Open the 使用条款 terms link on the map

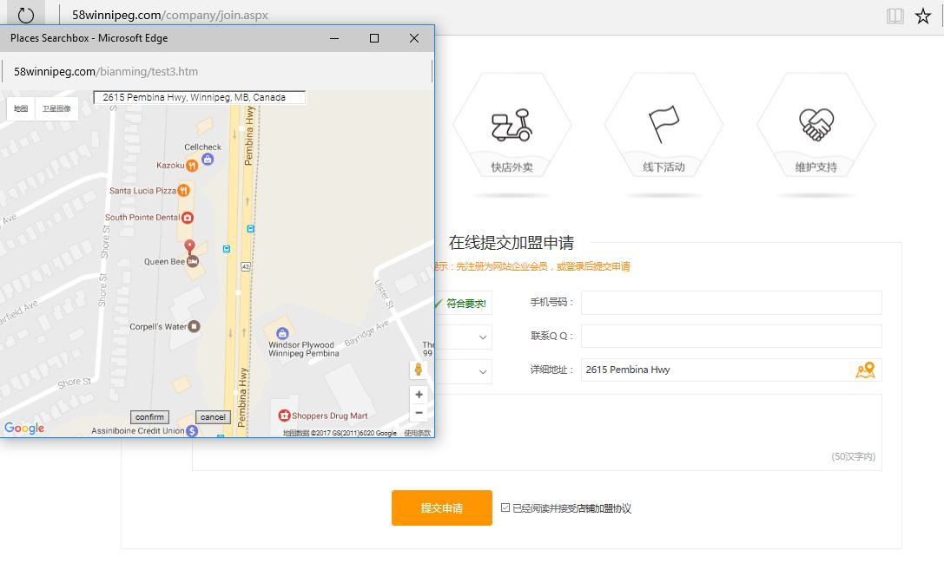click(x=417, y=433)
